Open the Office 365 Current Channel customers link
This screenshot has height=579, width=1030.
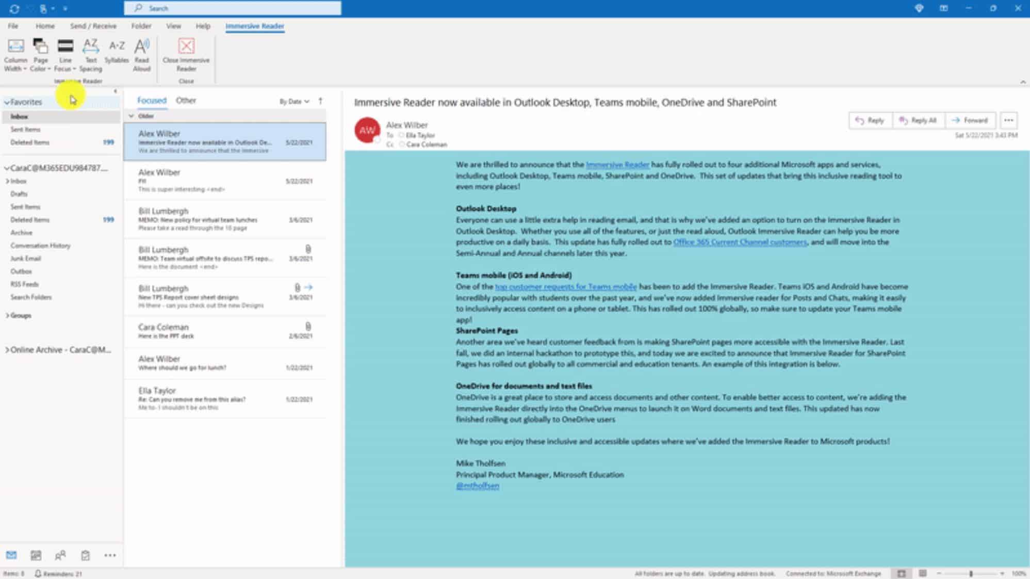click(x=740, y=242)
